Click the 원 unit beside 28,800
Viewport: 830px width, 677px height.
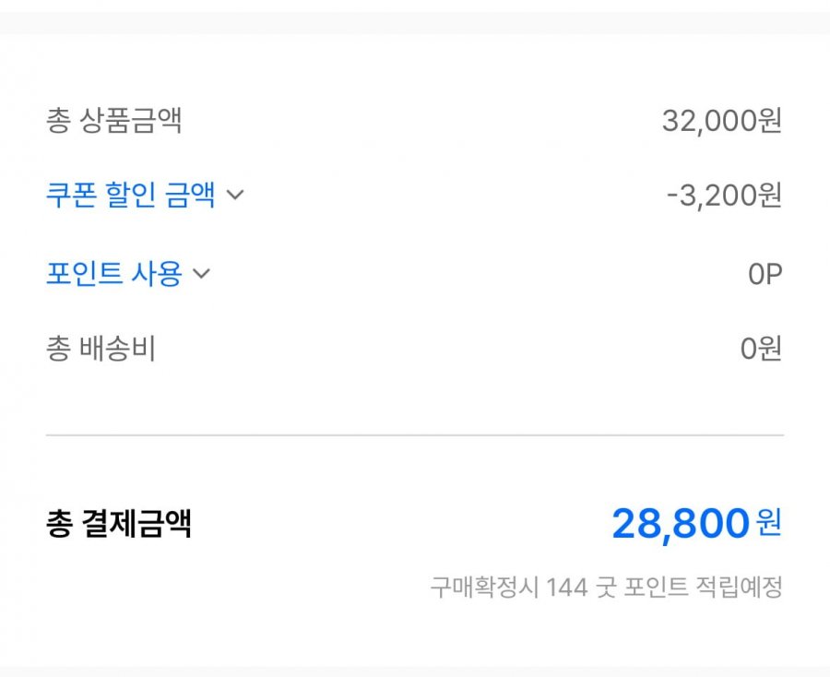[x=768, y=523]
